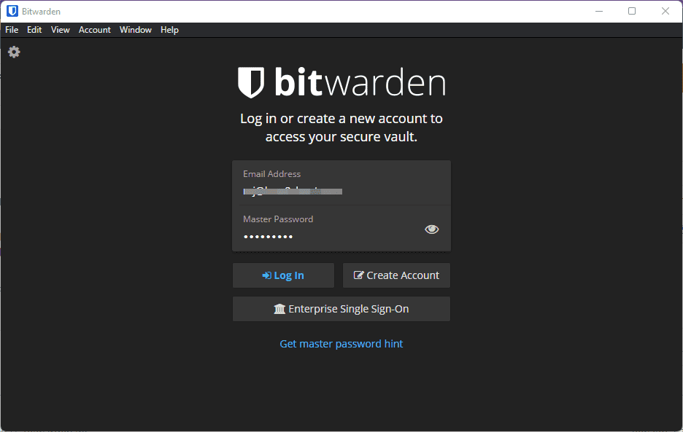Open the Edit menu
The height and width of the screenshot is (432, 683).
click(34, 30)
